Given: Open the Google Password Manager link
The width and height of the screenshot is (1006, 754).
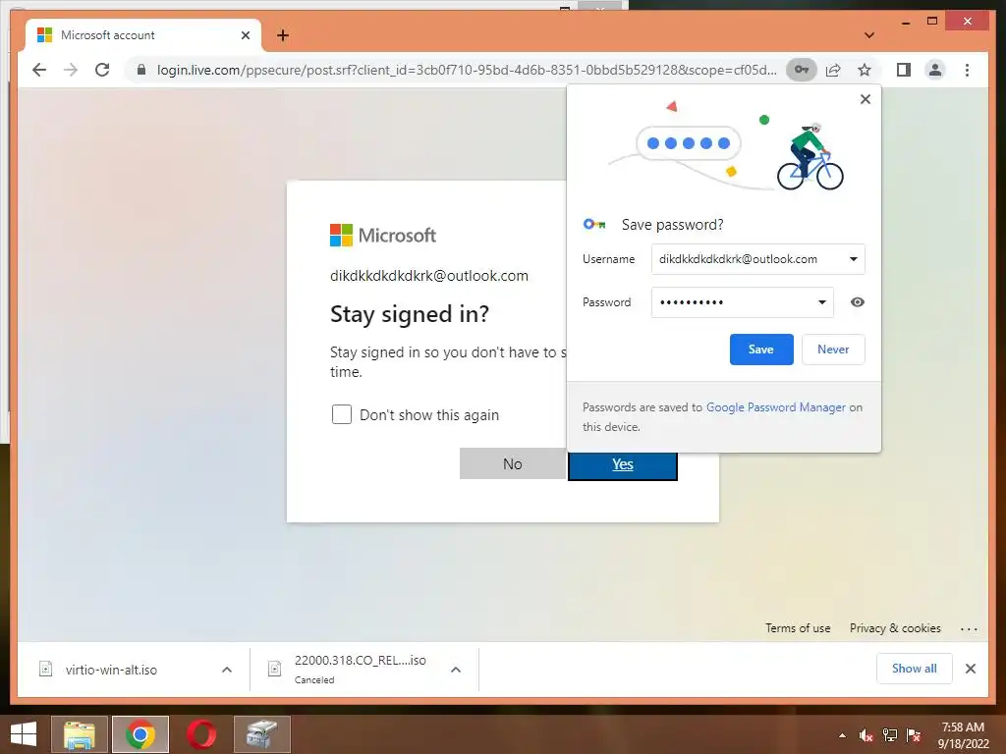Looking at the screenshot, I should coord(776,407).
